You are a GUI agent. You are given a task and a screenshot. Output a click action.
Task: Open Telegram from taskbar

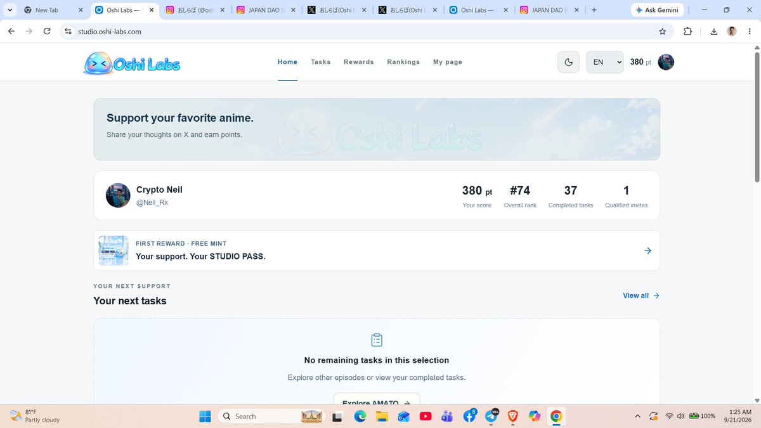coord(491,416)
